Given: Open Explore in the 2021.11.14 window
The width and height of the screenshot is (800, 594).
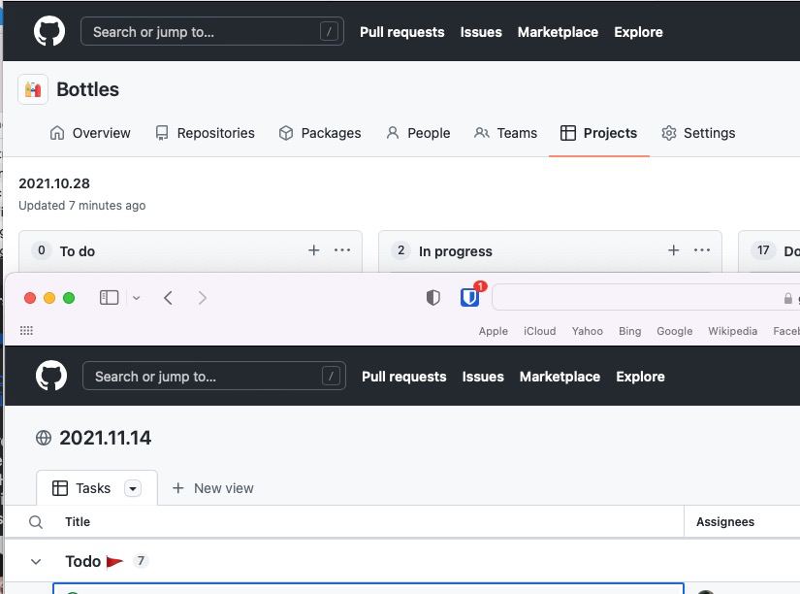Looking at the screenshot, I should pyautogui.click(x=640, y=377).
